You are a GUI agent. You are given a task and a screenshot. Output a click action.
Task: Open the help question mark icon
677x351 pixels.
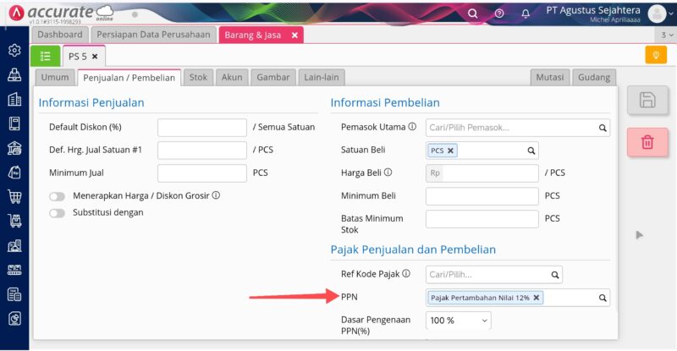tap(499, 14)
